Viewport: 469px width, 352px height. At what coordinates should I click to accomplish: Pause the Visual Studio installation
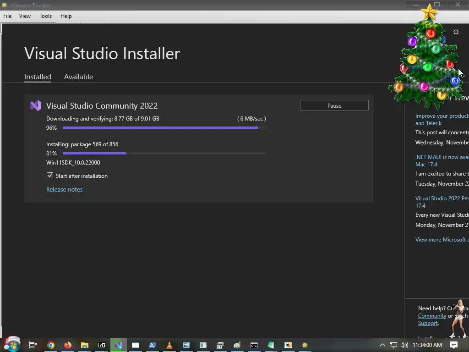334,105
